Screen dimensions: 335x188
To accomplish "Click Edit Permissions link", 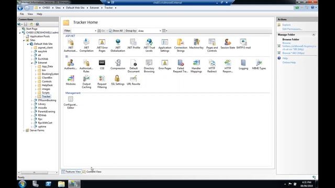I will [x=292, y=29].
